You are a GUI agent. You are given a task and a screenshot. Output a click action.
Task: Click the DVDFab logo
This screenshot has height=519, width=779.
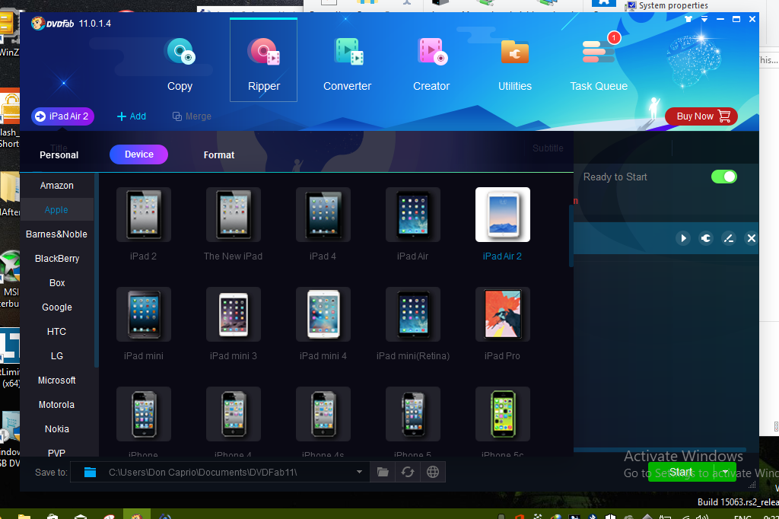click(52, 24)
